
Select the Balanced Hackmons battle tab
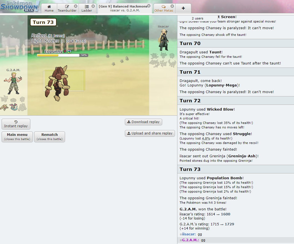125,8
